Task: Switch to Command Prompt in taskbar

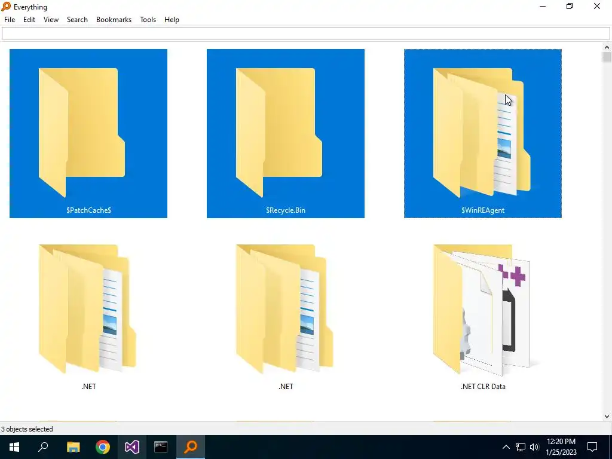Action: [161, 447]
